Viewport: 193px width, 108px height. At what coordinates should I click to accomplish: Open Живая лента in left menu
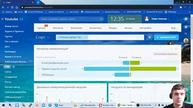[11, 26]
